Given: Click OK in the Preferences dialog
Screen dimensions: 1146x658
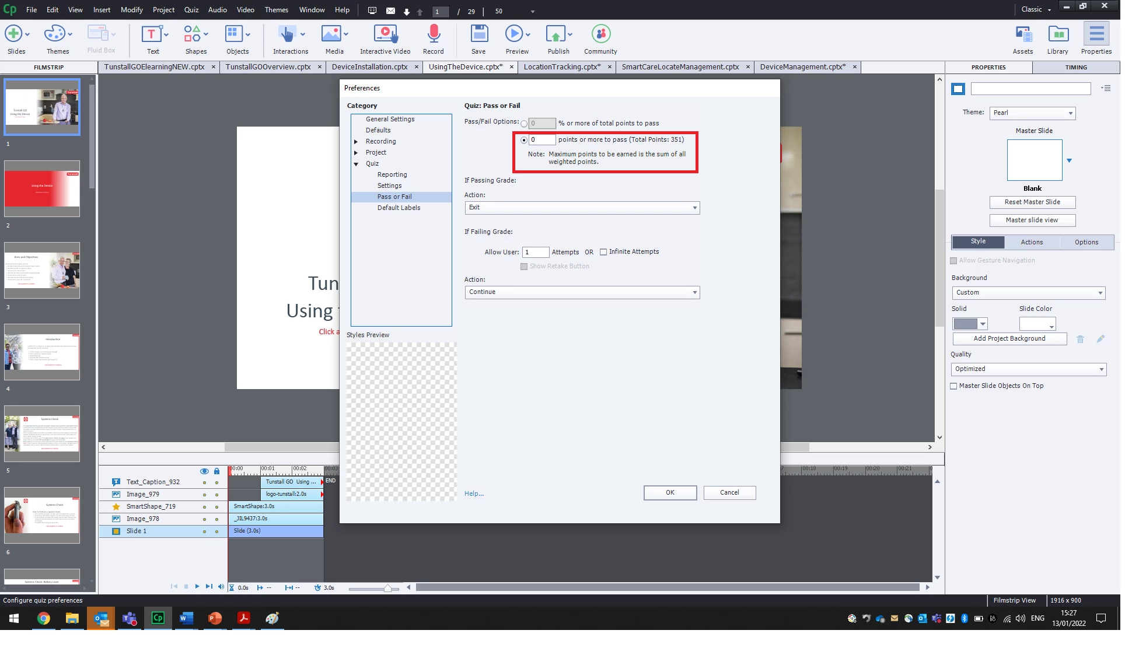Looking at the screenshot, I should pos(670,493).
